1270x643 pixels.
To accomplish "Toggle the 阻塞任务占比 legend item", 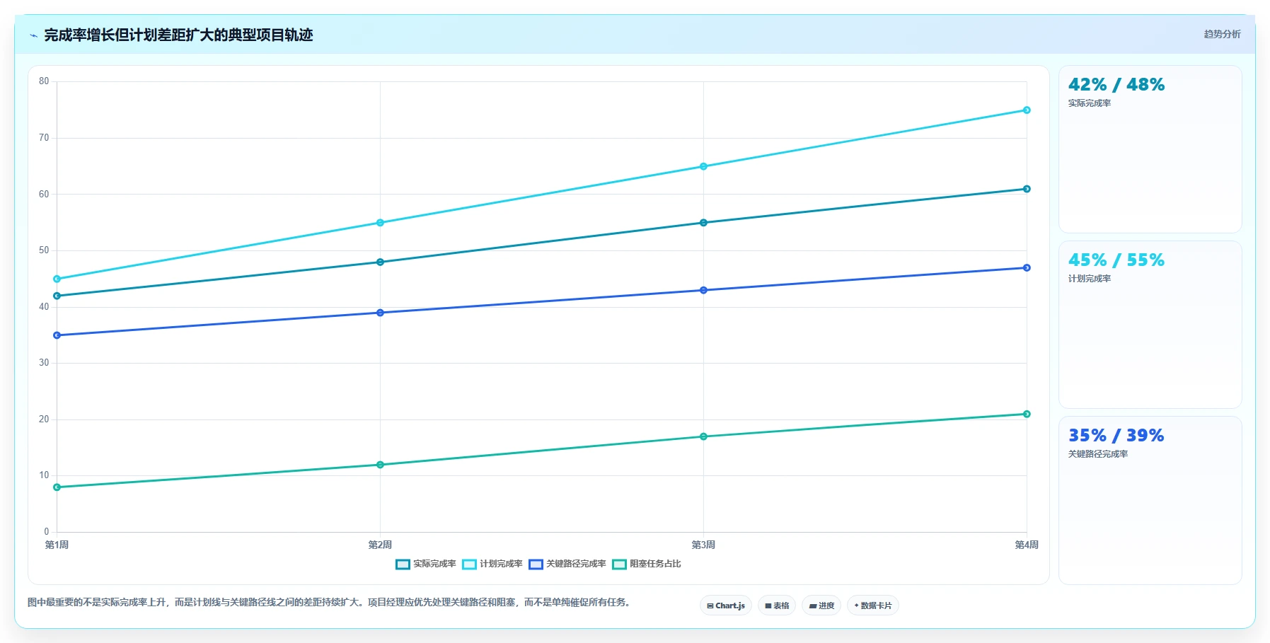I will coord(647,564).
